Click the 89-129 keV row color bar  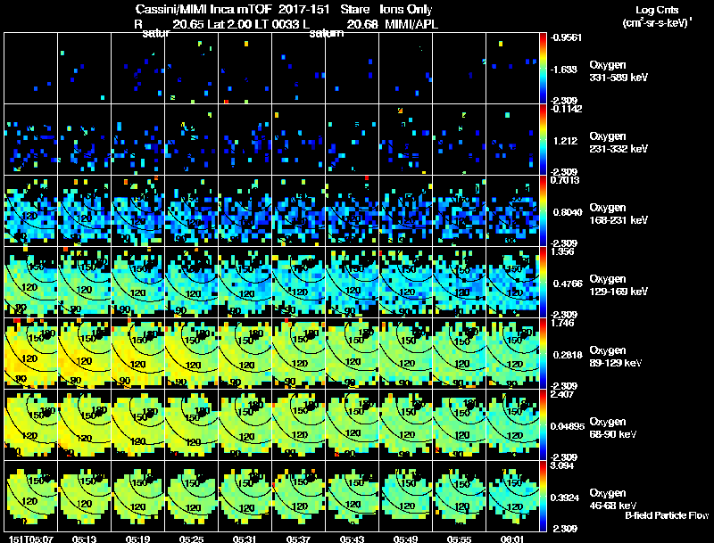tap(543, 353)
